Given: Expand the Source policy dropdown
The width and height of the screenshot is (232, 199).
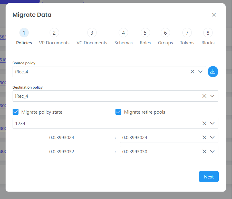Looking at the screenshot, I should tap(200, 72).
